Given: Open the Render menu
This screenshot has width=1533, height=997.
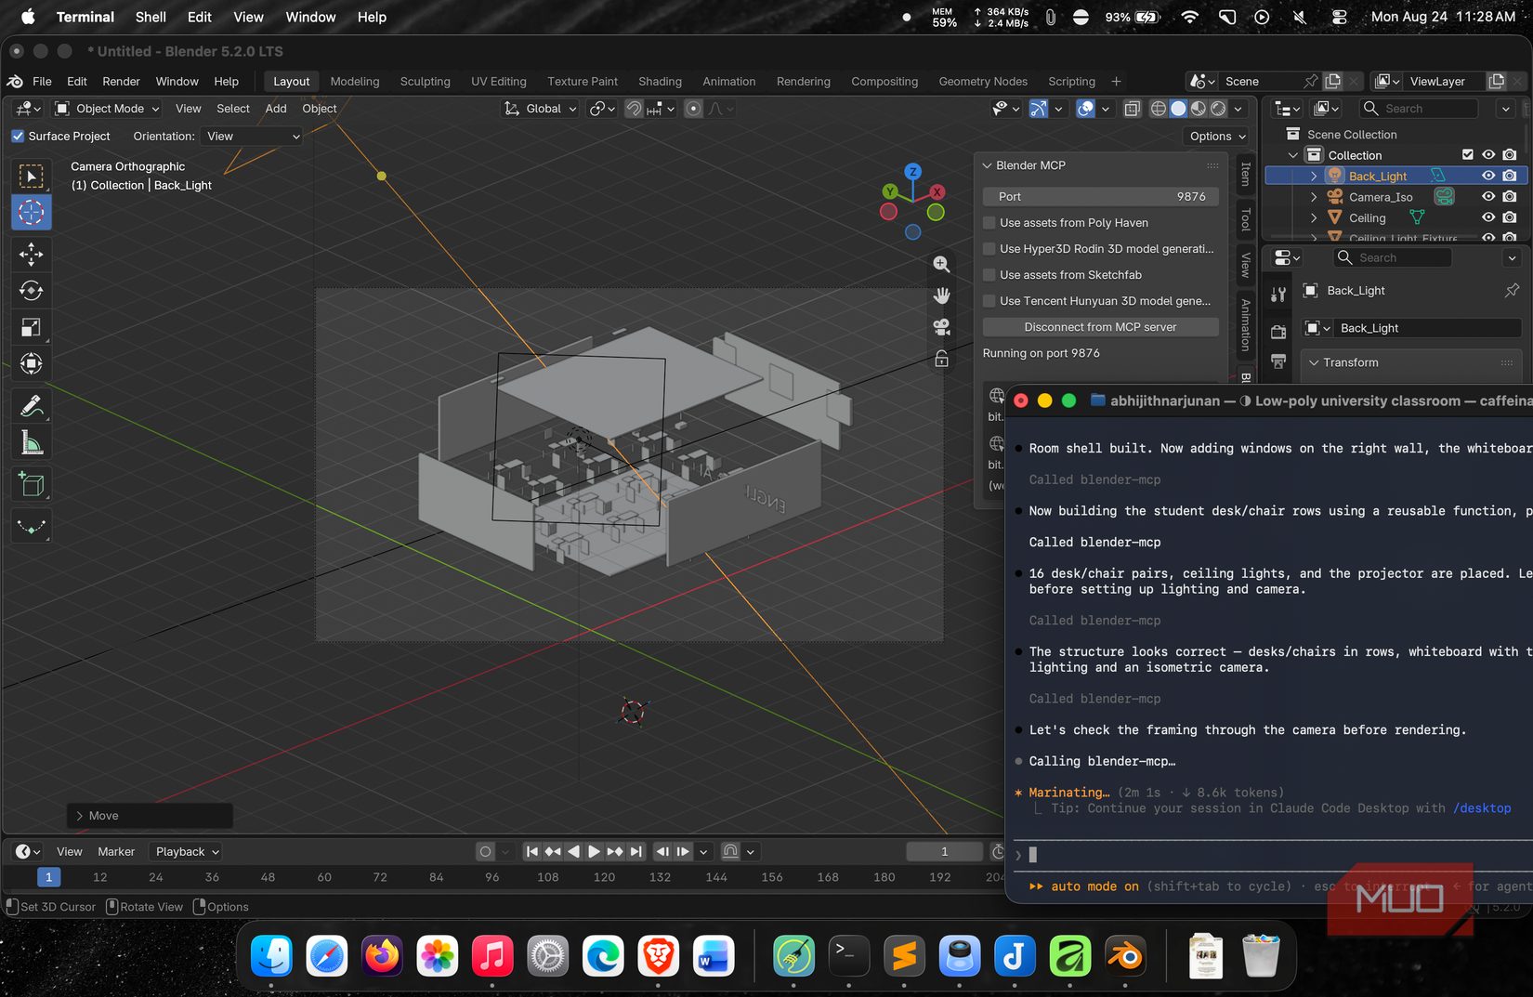Looking at the screenshot, I should (121, 82).
